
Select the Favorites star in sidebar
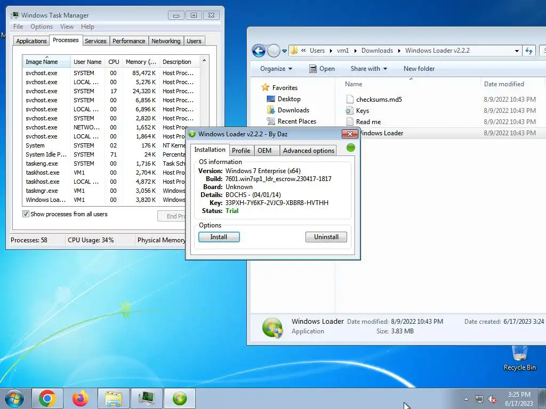tap(266, 88)
